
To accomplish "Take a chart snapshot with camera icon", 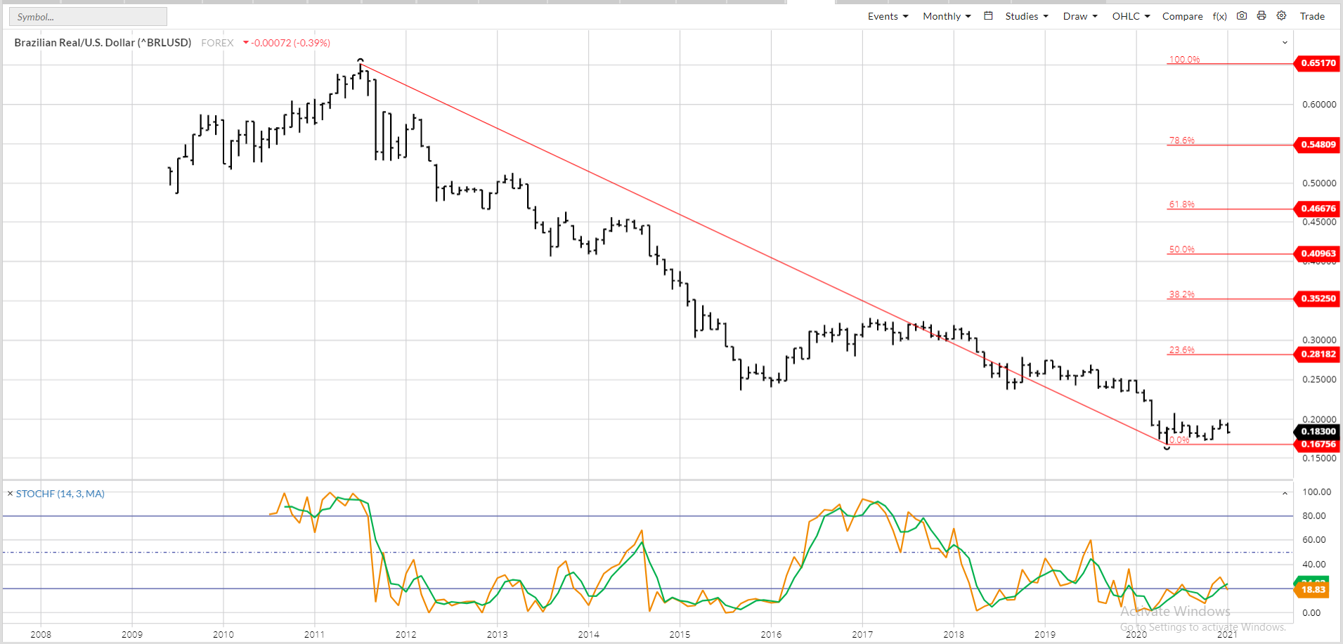I will coord(1242,16).
